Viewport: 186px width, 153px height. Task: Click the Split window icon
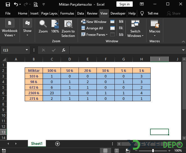coord(112,22)
